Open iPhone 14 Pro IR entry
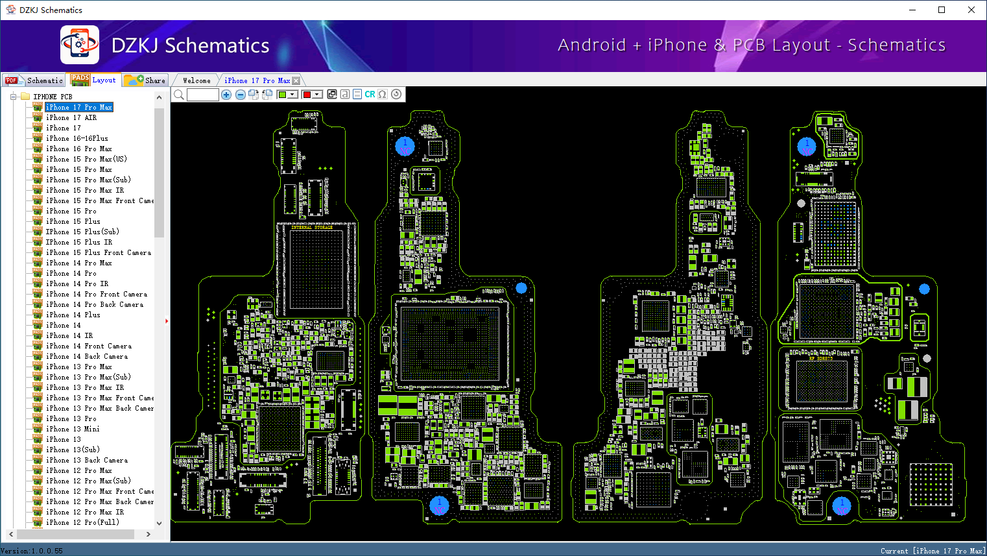Screen dimensions: 987x556 click(77, 284)
